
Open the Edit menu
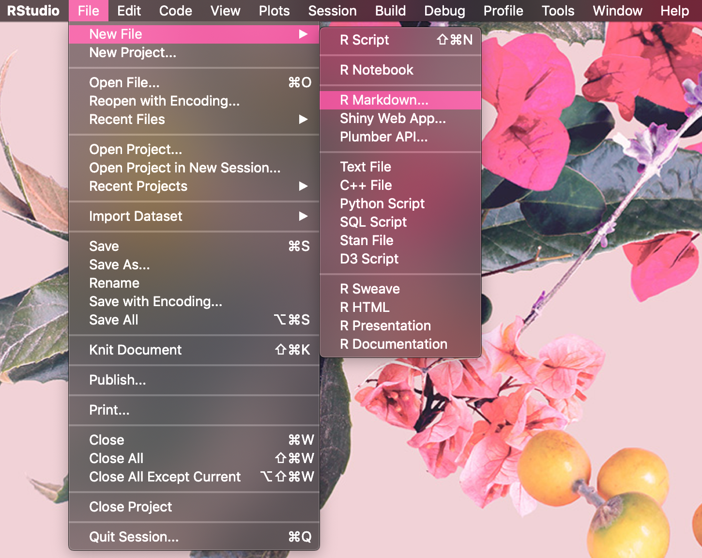pos(129,11)
